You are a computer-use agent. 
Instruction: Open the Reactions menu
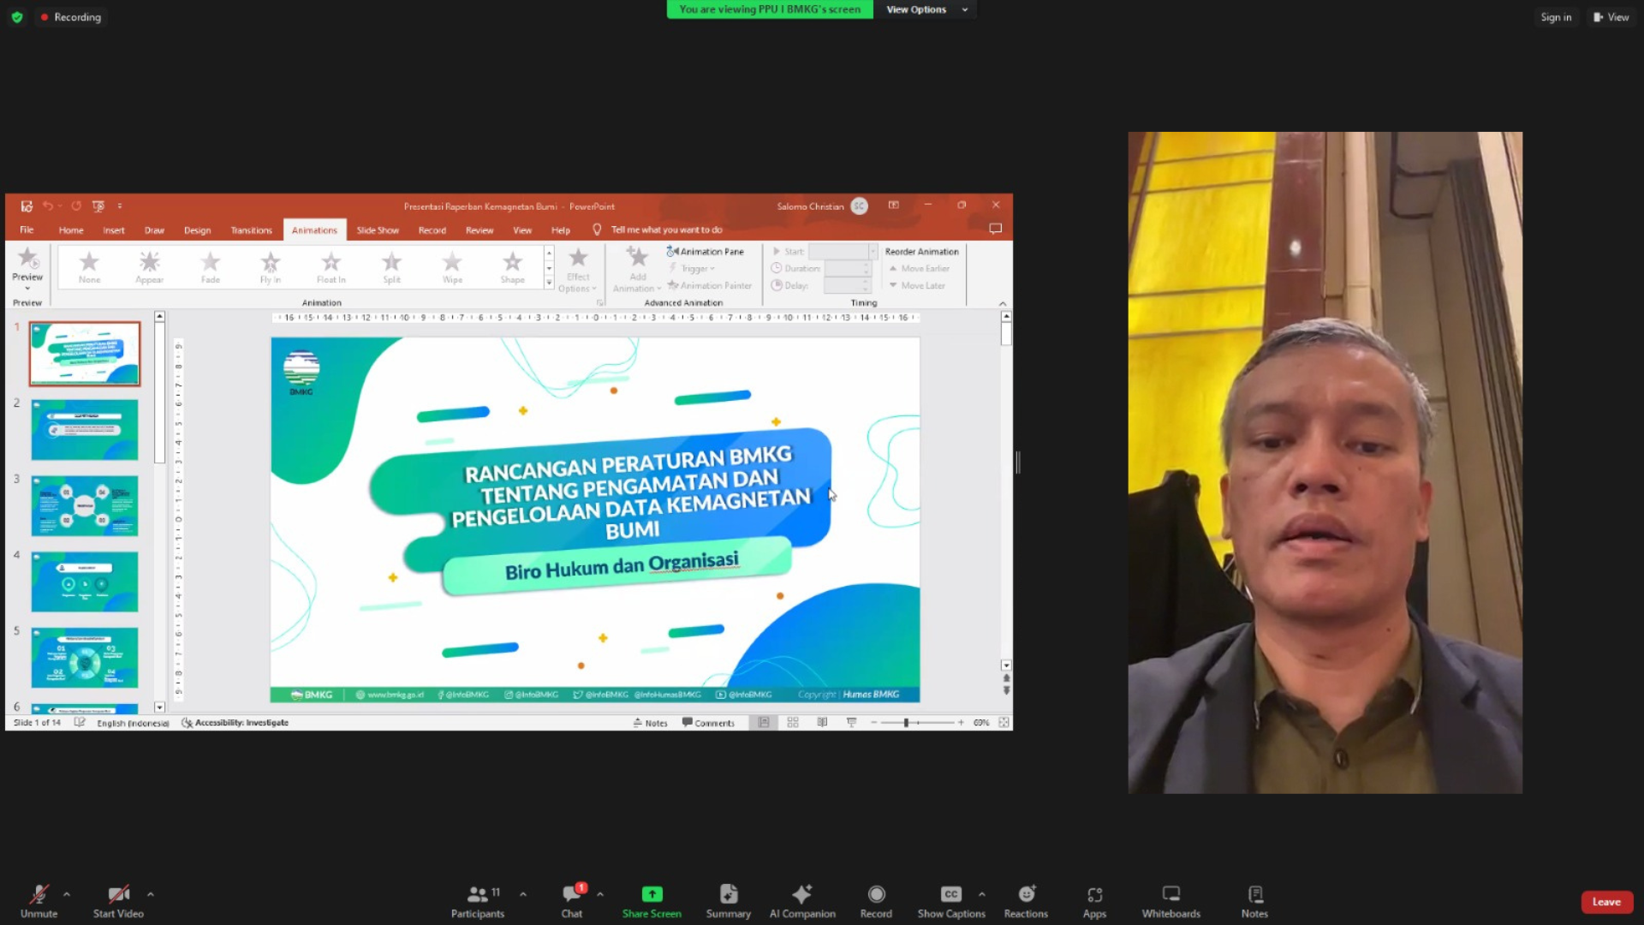[1026, 902]
